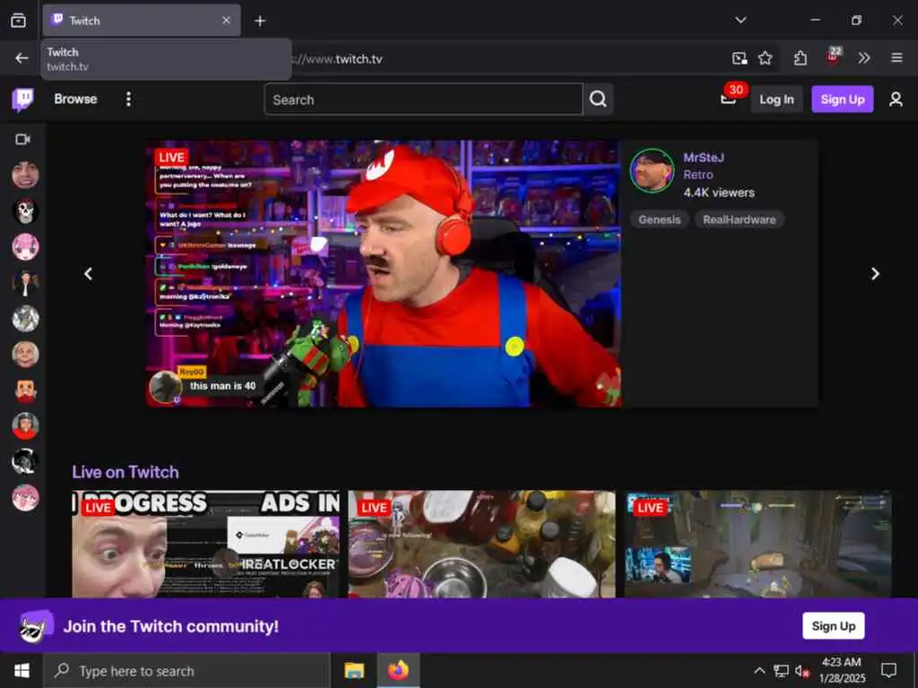Close the Twitch browser tab
The width and height of the screenshot is (918, 688).
pos(226,21)
